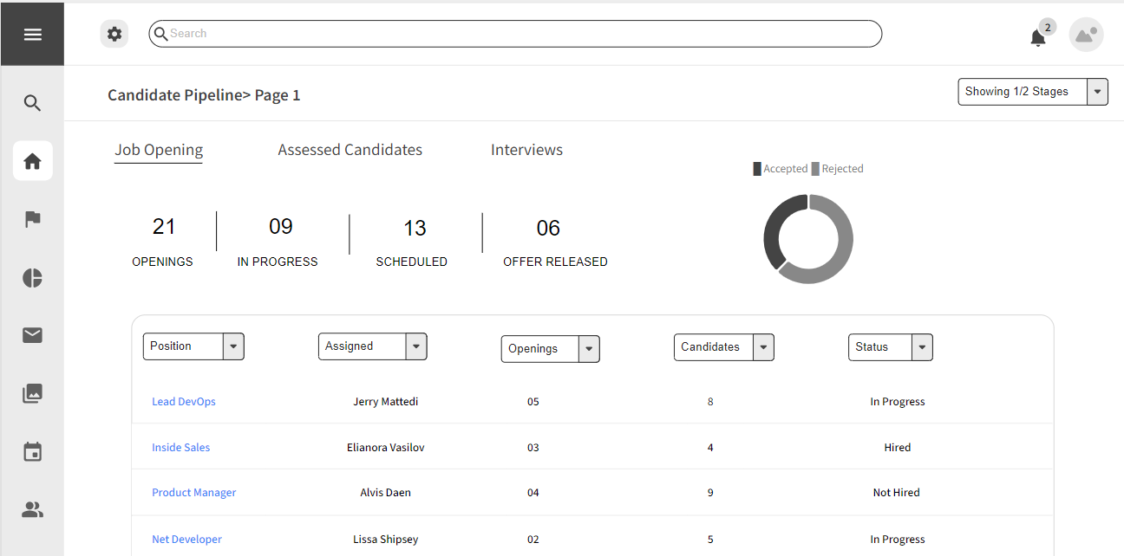
Task: Open the Lead DevOps position link
Action: point(184,402)
